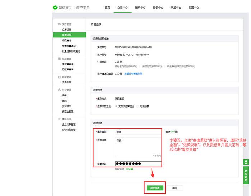
Task: Click the 交易管理 section icon in sidebar
Action: [x=59, y=24]
